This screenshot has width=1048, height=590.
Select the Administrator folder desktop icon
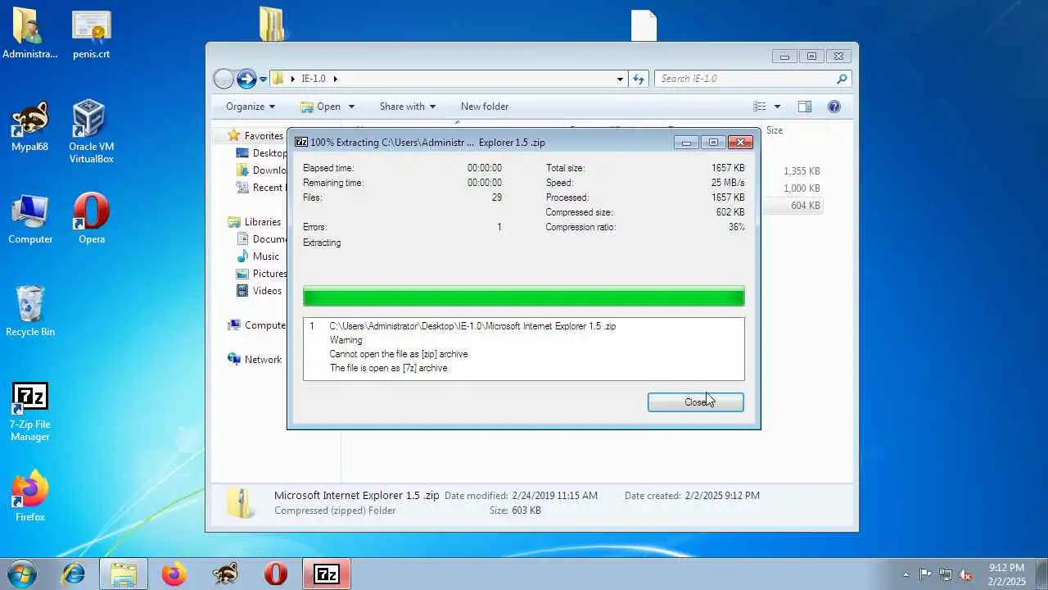(30, 34)
